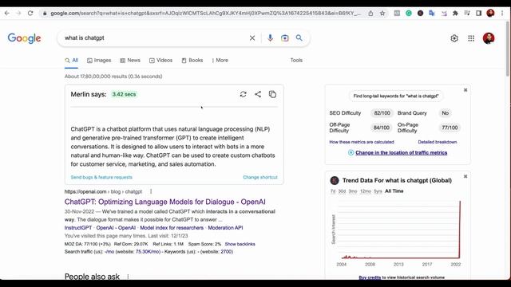511x287 pixels.
Task: Click 'Show backlinks' link
Action: tap(240, 244)
